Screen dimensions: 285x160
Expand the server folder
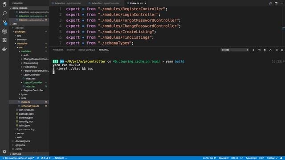[20, 133]
